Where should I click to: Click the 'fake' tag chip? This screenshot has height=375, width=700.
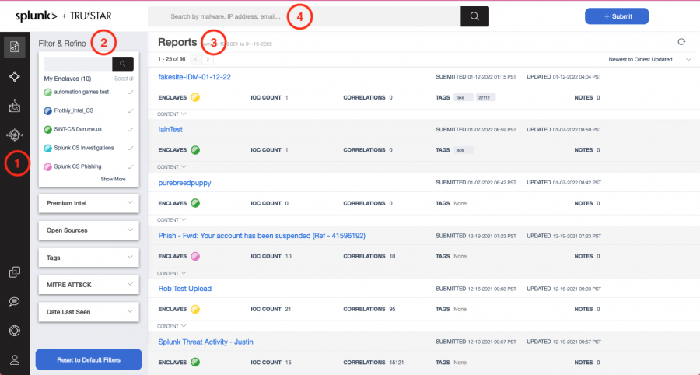tap(463, 97)
